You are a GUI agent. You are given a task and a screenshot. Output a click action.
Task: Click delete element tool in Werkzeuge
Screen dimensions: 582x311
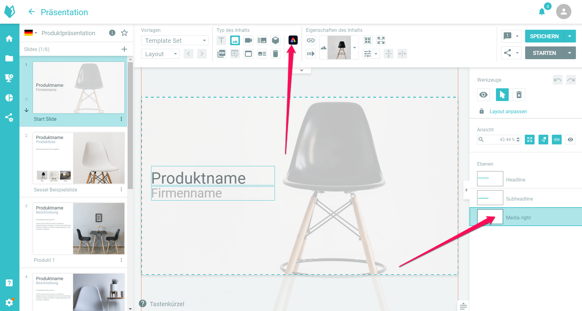pos(519,95)
